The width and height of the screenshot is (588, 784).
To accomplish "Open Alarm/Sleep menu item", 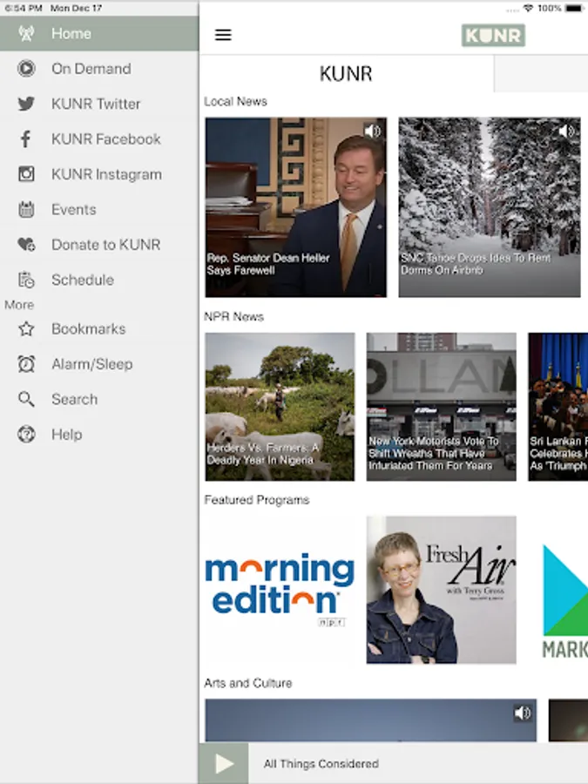I will [99, 364].
